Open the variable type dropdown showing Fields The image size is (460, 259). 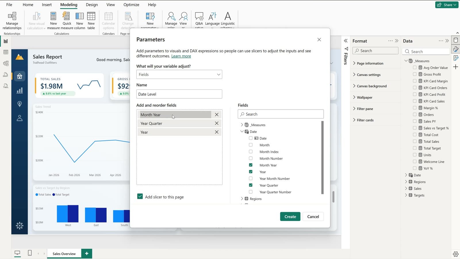pyautogui.click(x=179, y=75)
